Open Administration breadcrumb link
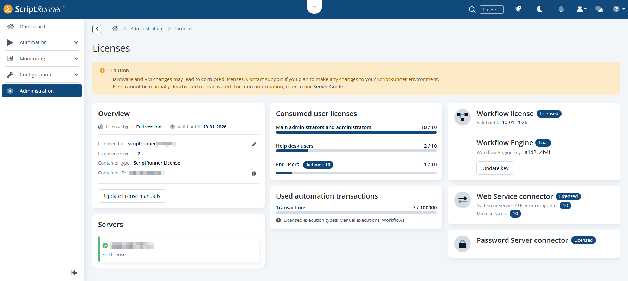Screen dimensions: 628x281 pos(146,29)
